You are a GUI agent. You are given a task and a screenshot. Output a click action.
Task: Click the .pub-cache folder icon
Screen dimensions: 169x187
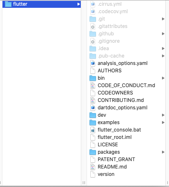click(93, 56)
